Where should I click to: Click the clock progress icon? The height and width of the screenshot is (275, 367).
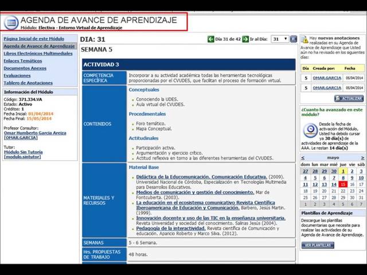(x=310, y=131)
